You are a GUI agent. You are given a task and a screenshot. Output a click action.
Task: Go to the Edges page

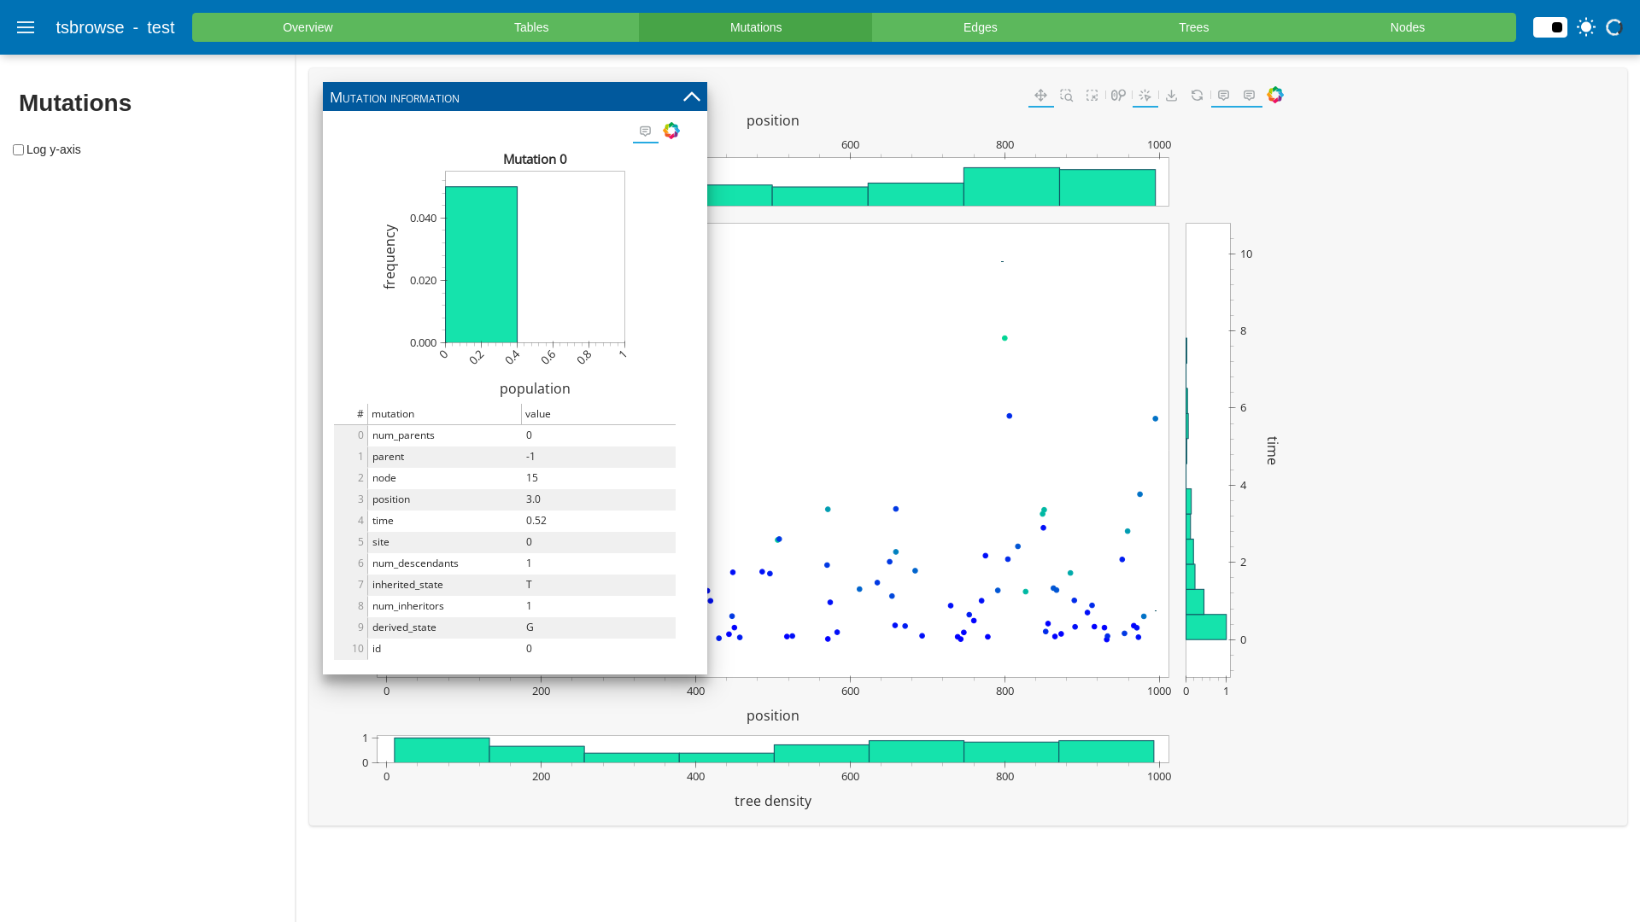pyautogui.click(x=980, y=27)
